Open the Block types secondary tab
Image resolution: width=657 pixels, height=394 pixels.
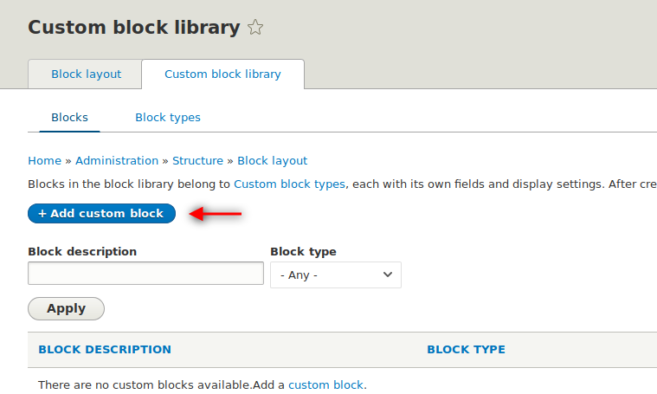pos(168,118)
